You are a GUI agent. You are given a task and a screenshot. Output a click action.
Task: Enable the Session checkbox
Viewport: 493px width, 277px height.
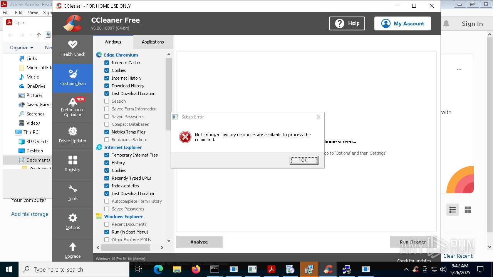click(x=107, y=101)
